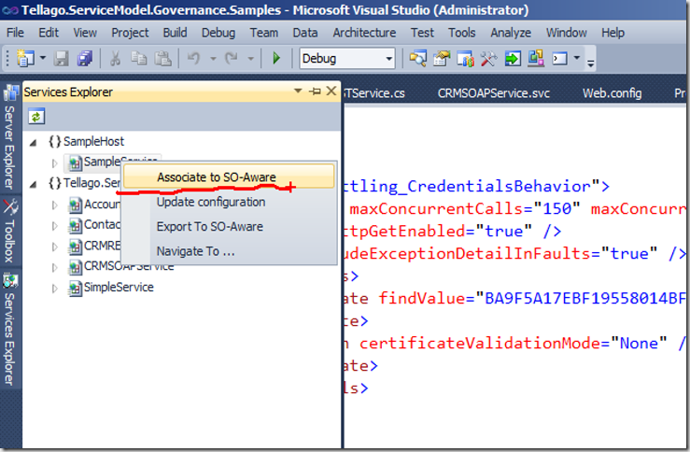Open the Project menu
This screenshot has width=690, height=452.
pos(131,33)
